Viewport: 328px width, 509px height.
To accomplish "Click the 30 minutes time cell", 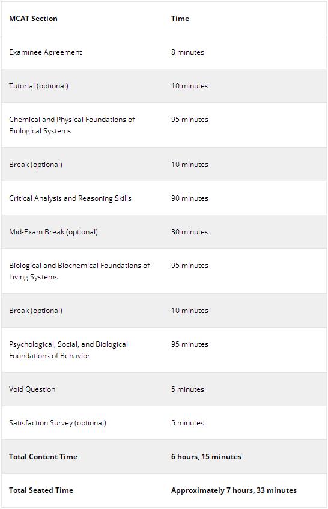I will [x=190, y=232].
